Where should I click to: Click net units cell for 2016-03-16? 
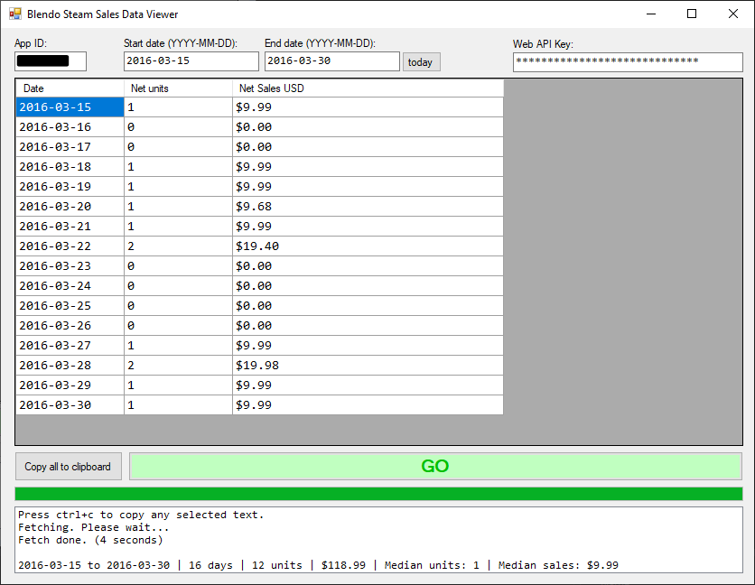pos(178,126)
